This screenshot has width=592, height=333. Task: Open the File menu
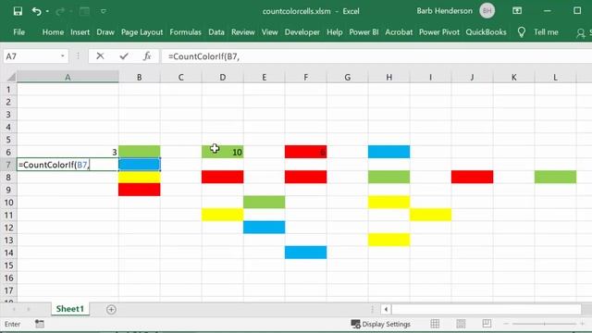click(x=18, y=32)
